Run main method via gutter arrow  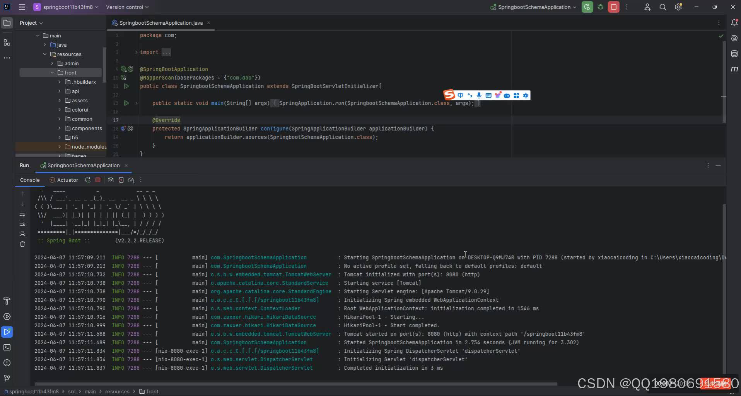[x=126, y=103]
